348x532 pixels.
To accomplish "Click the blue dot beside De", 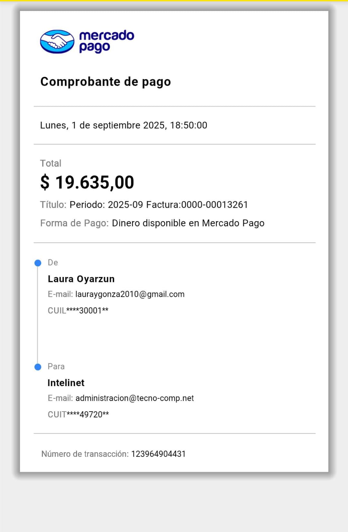I will click(38, 263).
